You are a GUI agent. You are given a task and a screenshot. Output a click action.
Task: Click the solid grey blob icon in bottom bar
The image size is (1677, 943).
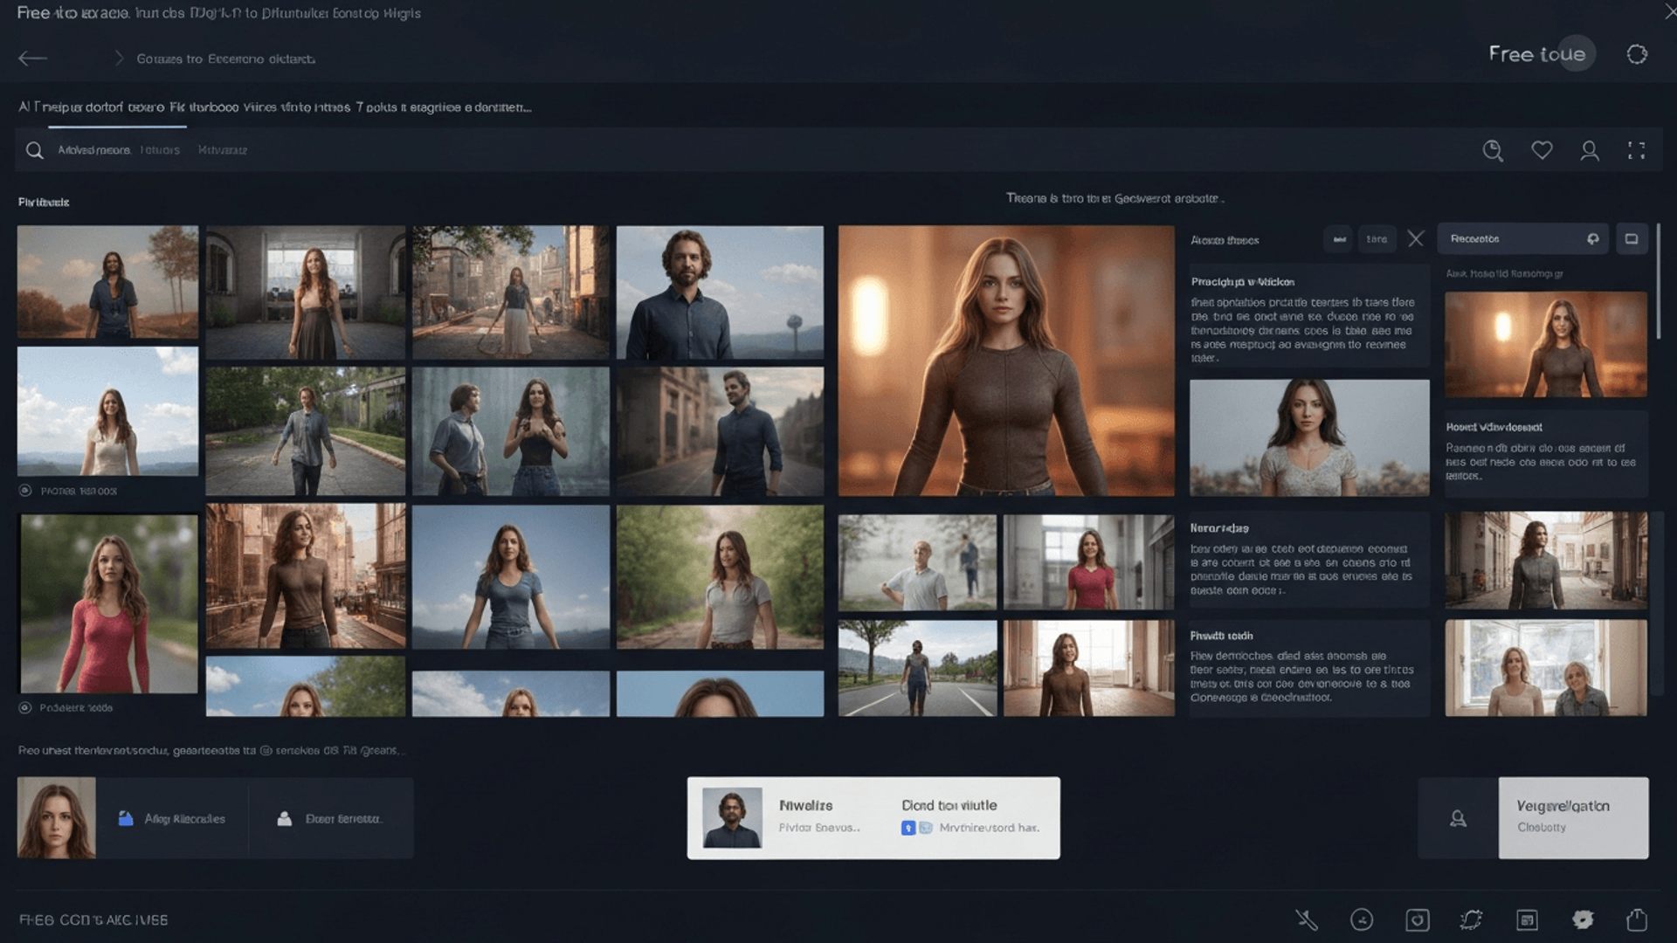(1583, 919)
